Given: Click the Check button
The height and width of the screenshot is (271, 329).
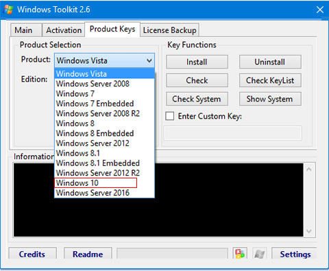Looking at the screenshot, I should (x=197, y=80).
